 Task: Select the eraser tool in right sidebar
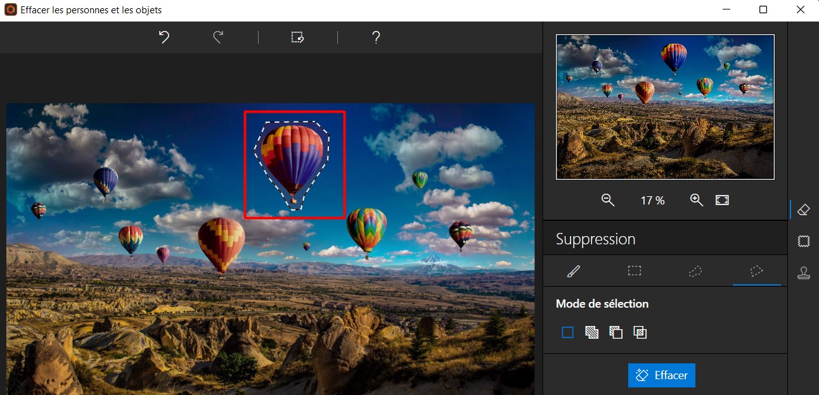[x=804, y=210]
